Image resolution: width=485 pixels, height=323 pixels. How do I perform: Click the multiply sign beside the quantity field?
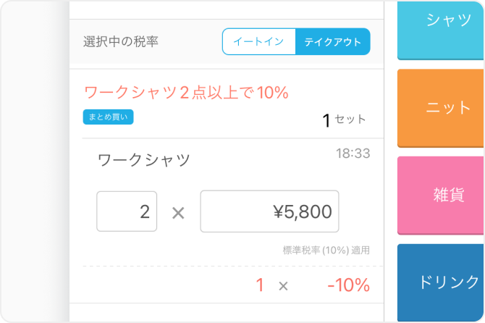(x=178, y=212)
